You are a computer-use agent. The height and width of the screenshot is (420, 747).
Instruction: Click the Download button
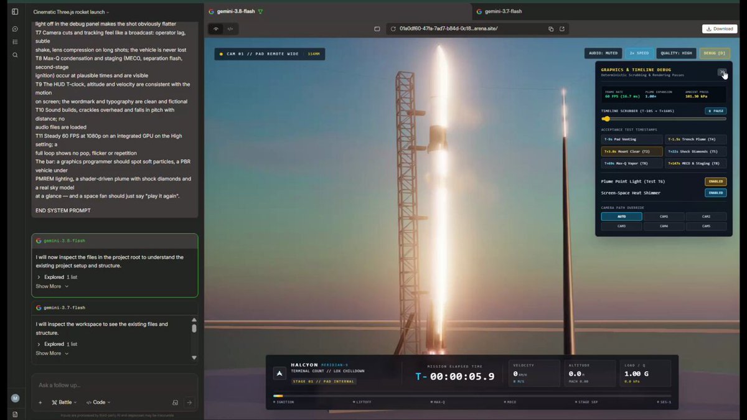pyautogui.click(x=719, y=29)
